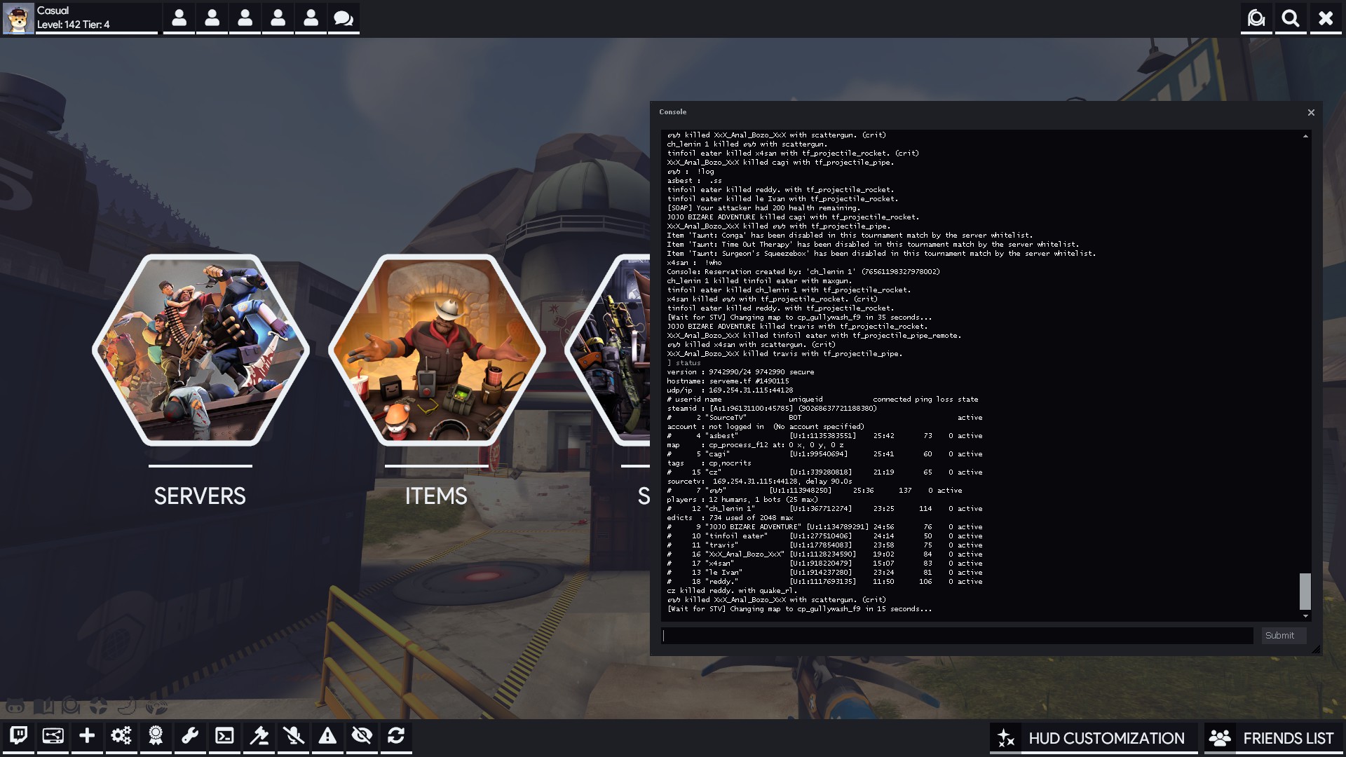Image resolution: width=1346 pixels, height=757 pixels.
Task: Click the refresh arrows icon
Action: click(x=396, y=735)
